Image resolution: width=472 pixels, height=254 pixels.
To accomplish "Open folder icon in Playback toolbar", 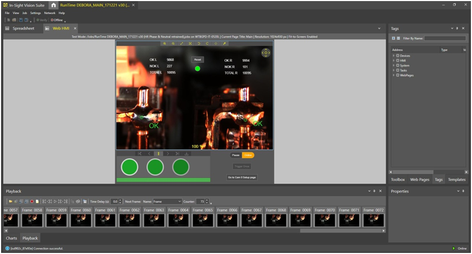I will pos(10,202).
